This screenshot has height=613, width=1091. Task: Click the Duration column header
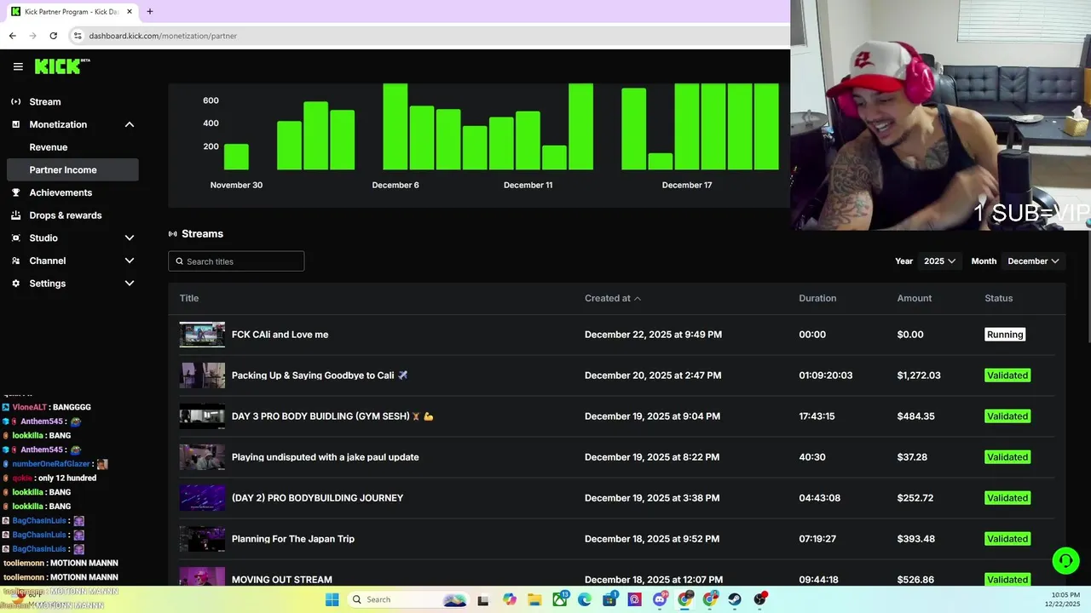pyautogui.click(x=817, y=298)
